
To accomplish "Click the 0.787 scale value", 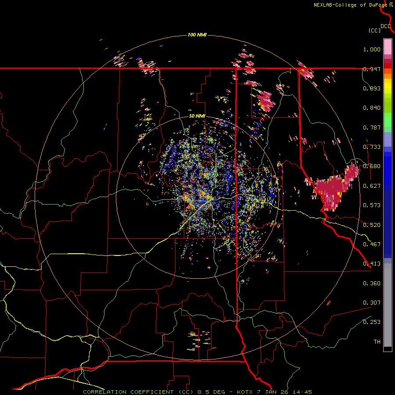I will click(372, 127).
